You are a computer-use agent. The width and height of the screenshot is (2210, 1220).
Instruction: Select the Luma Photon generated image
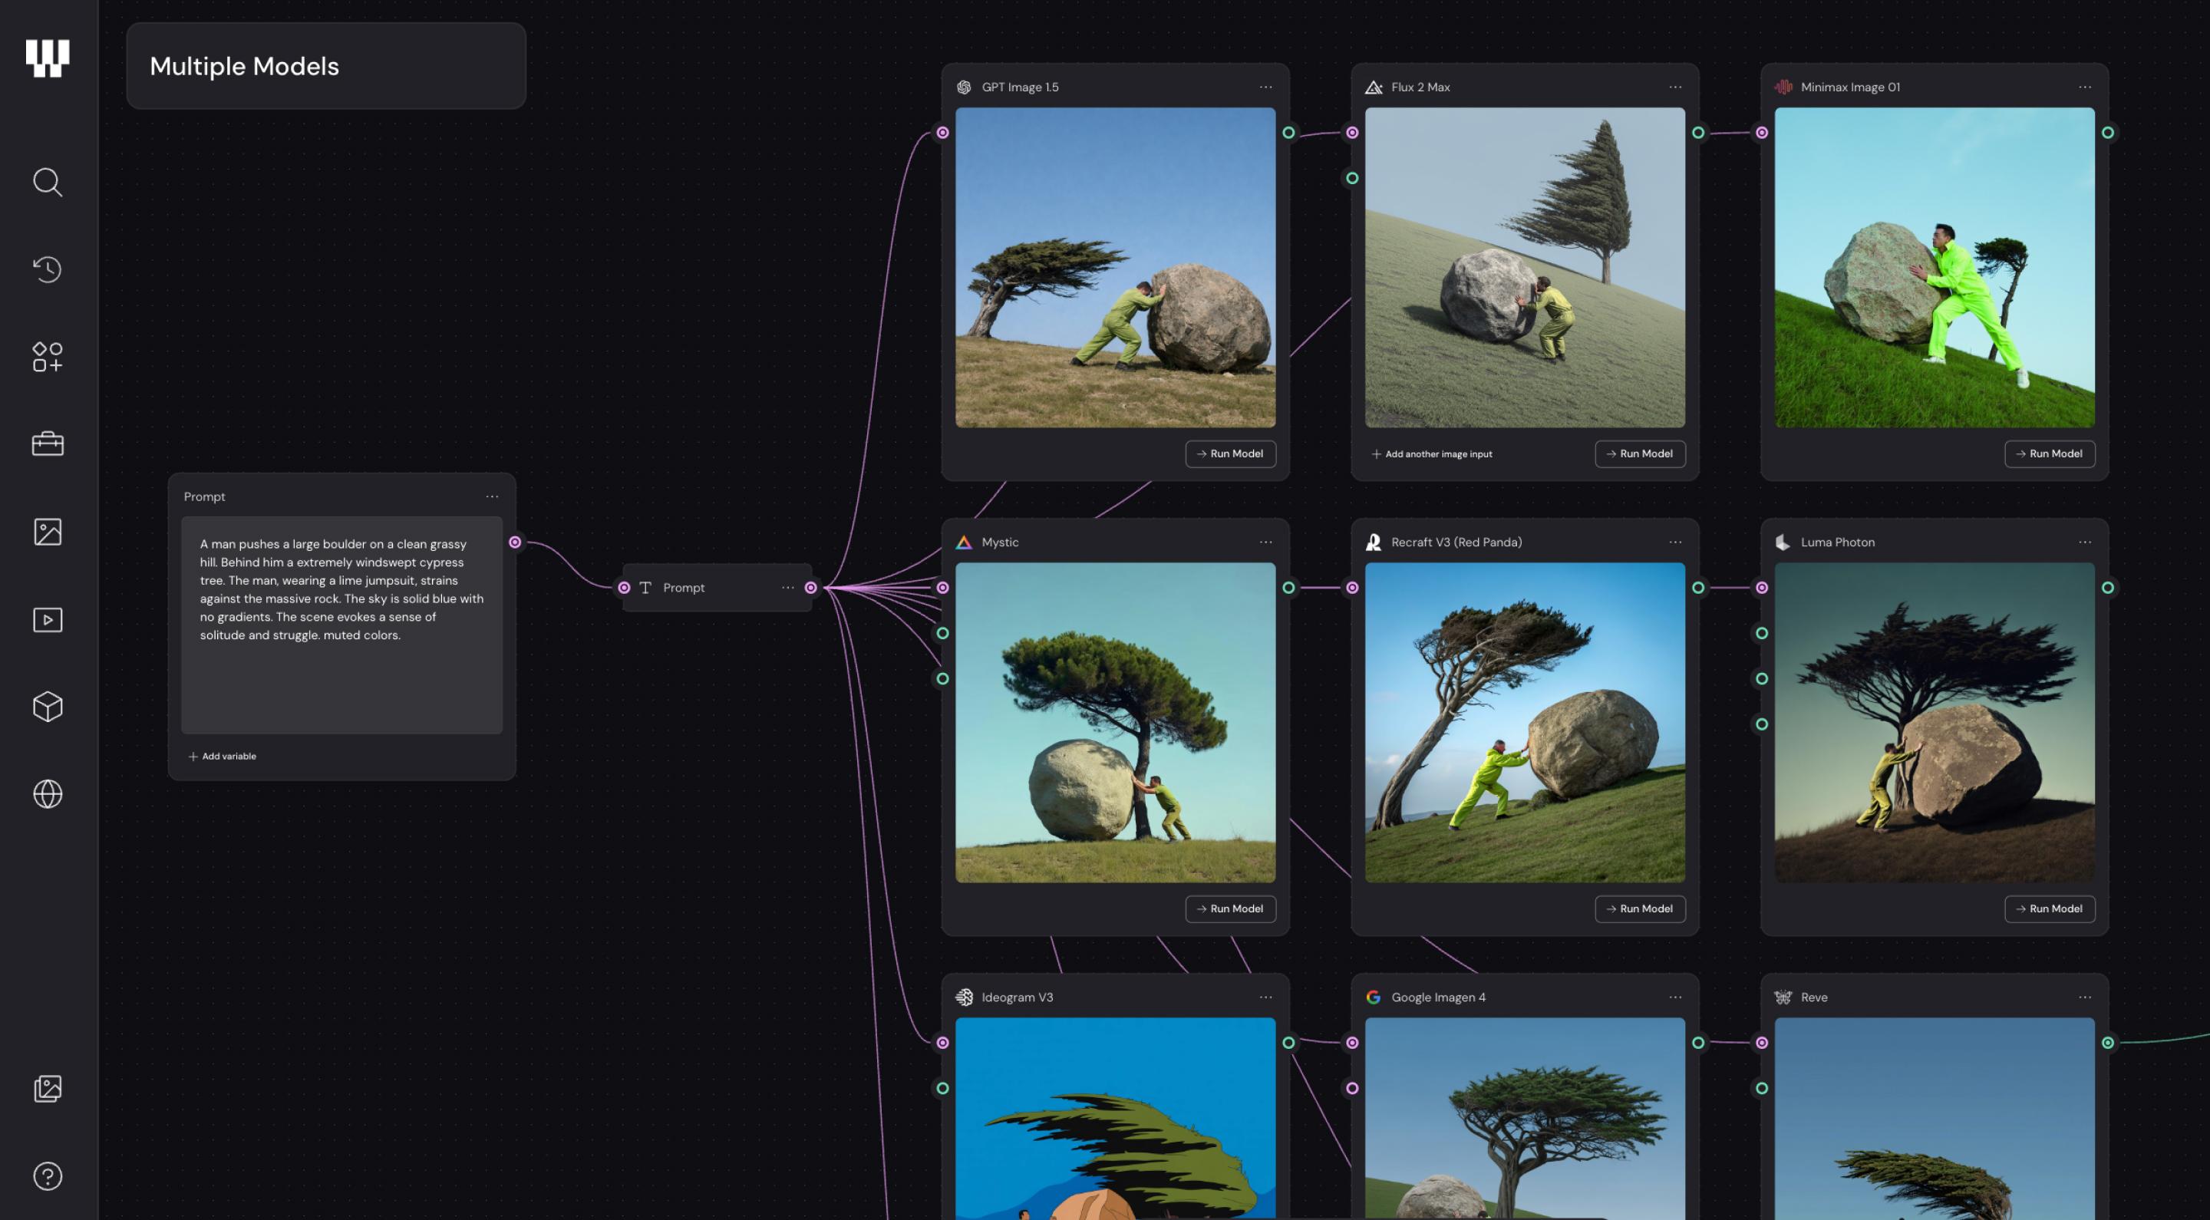click(x=1935, y=722)
